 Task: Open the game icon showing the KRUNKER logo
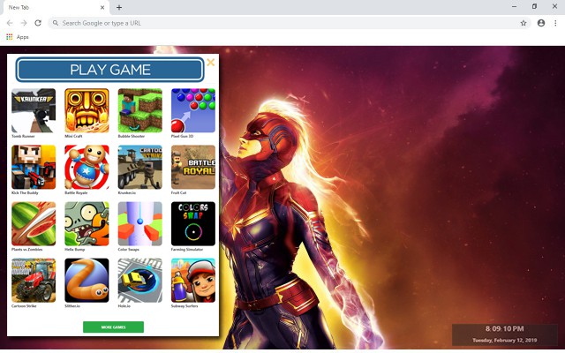[34, 110]
